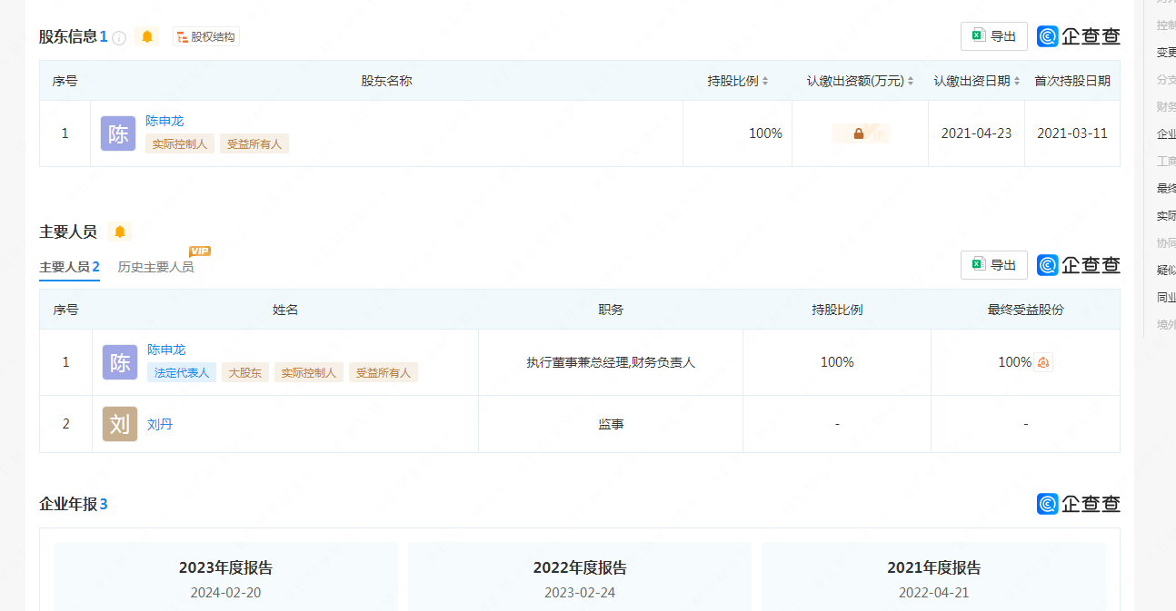
Task: Open the 2023年度报告 card
Action: pos(225,577)
